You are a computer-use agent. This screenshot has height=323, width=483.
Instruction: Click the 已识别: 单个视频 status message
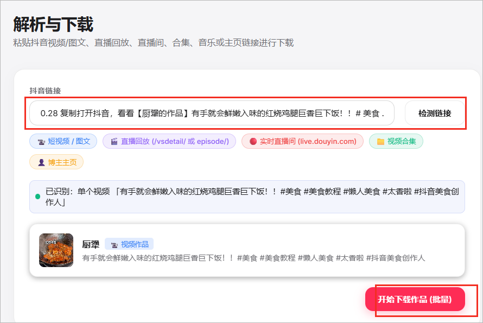[x=247, y=197]
